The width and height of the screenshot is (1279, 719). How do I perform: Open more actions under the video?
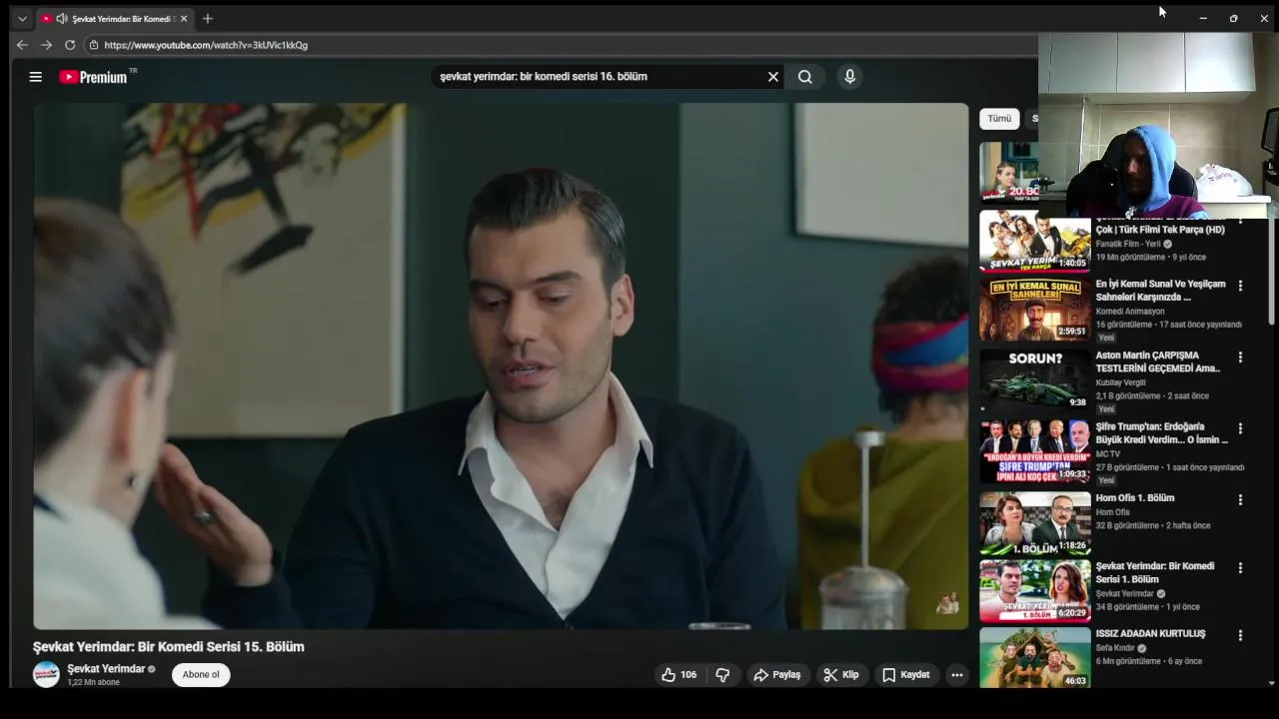pos(956,675)
